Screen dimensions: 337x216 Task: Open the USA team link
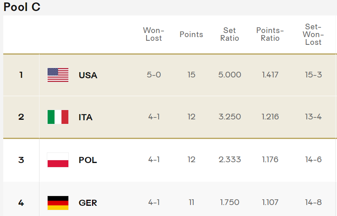(x=88, y=75)
